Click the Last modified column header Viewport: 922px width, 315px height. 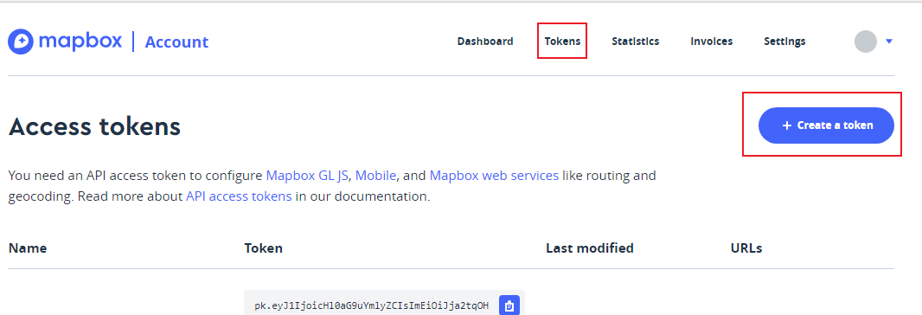click(590, 247)
